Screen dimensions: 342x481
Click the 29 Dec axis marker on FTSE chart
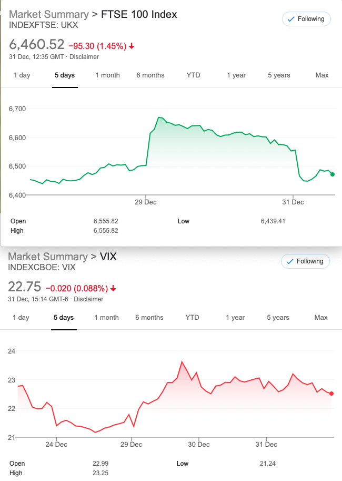[x=146, y=202]
